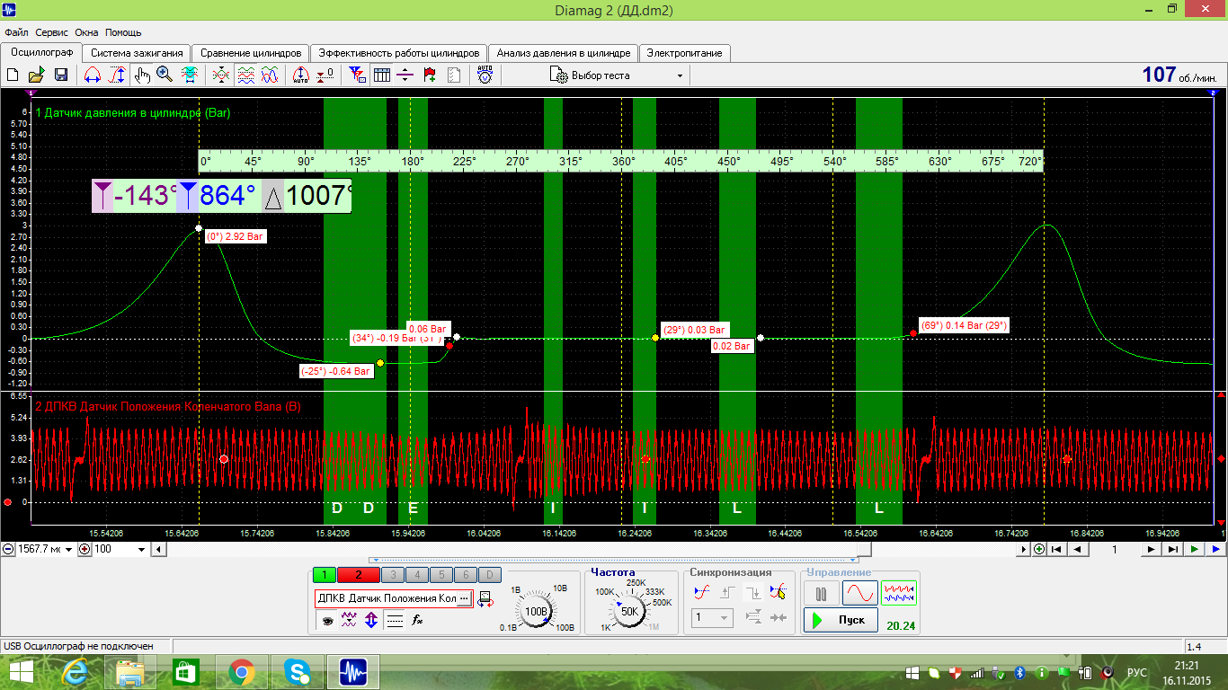Image resolution: width=1228 pixels, height=690 pixels.
Task: Select the multi-waveform recorder mode
Action: click(x=899, y=593)
